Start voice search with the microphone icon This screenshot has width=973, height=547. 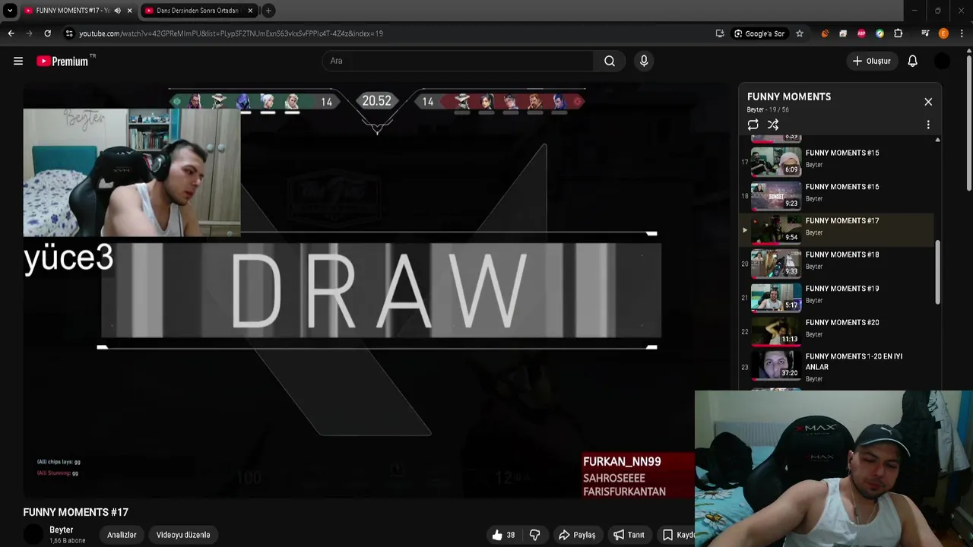click(x=644, y=61)
